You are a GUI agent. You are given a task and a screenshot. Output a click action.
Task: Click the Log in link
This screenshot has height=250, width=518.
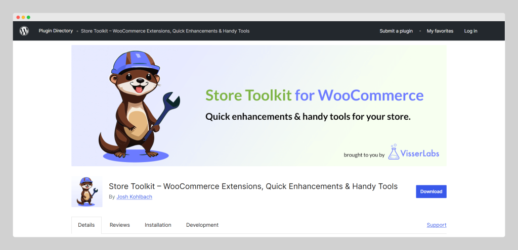click(x=471, y=31)
